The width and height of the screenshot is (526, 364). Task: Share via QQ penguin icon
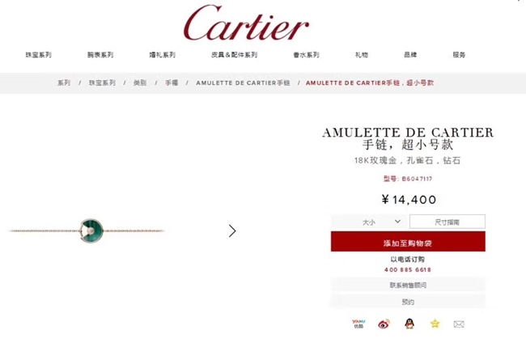click(409, 324)
